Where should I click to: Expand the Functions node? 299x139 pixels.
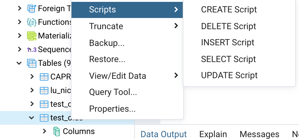coord(20,22)
